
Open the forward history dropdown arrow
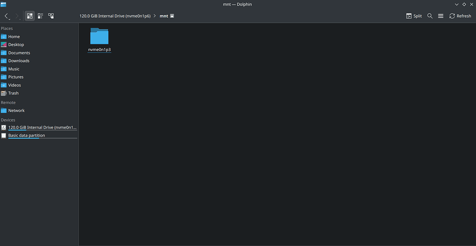[x=20, y=20]
